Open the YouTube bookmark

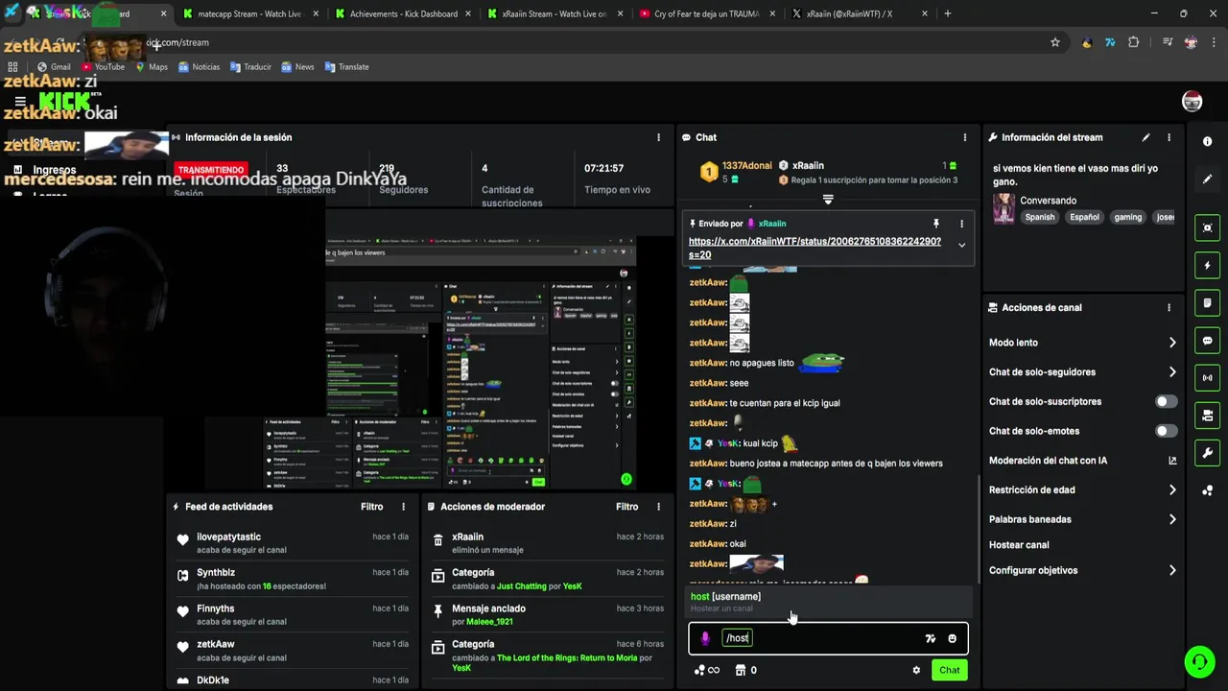[103, 67]
